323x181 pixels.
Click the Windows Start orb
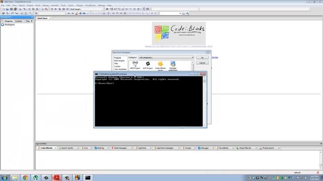pos(5,177)
